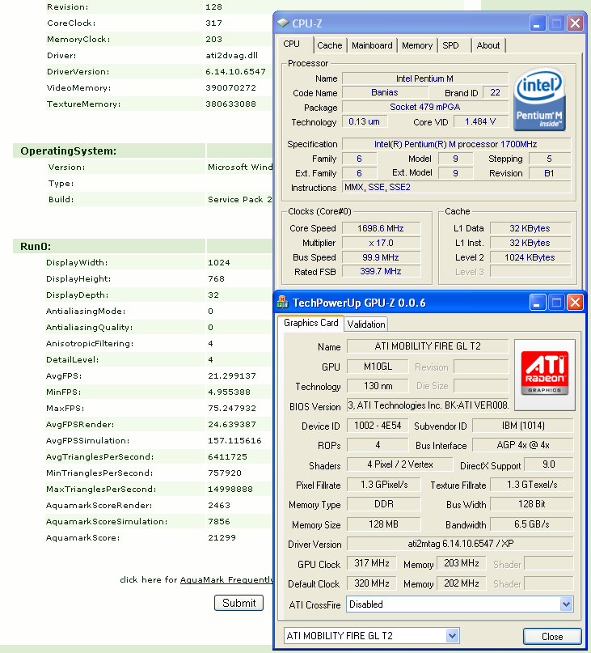Click the Technology 130 nm field in GPU-Z
Image resolution: width=591 pixels, height=653 pixels.
tap(378, 386)
